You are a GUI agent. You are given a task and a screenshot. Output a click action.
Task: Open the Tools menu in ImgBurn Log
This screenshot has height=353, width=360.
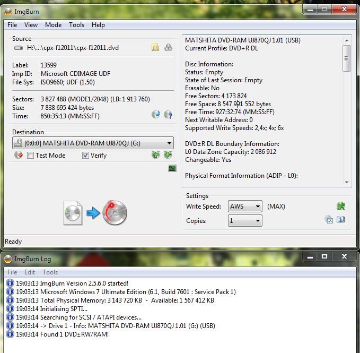(x=50, y=272)
